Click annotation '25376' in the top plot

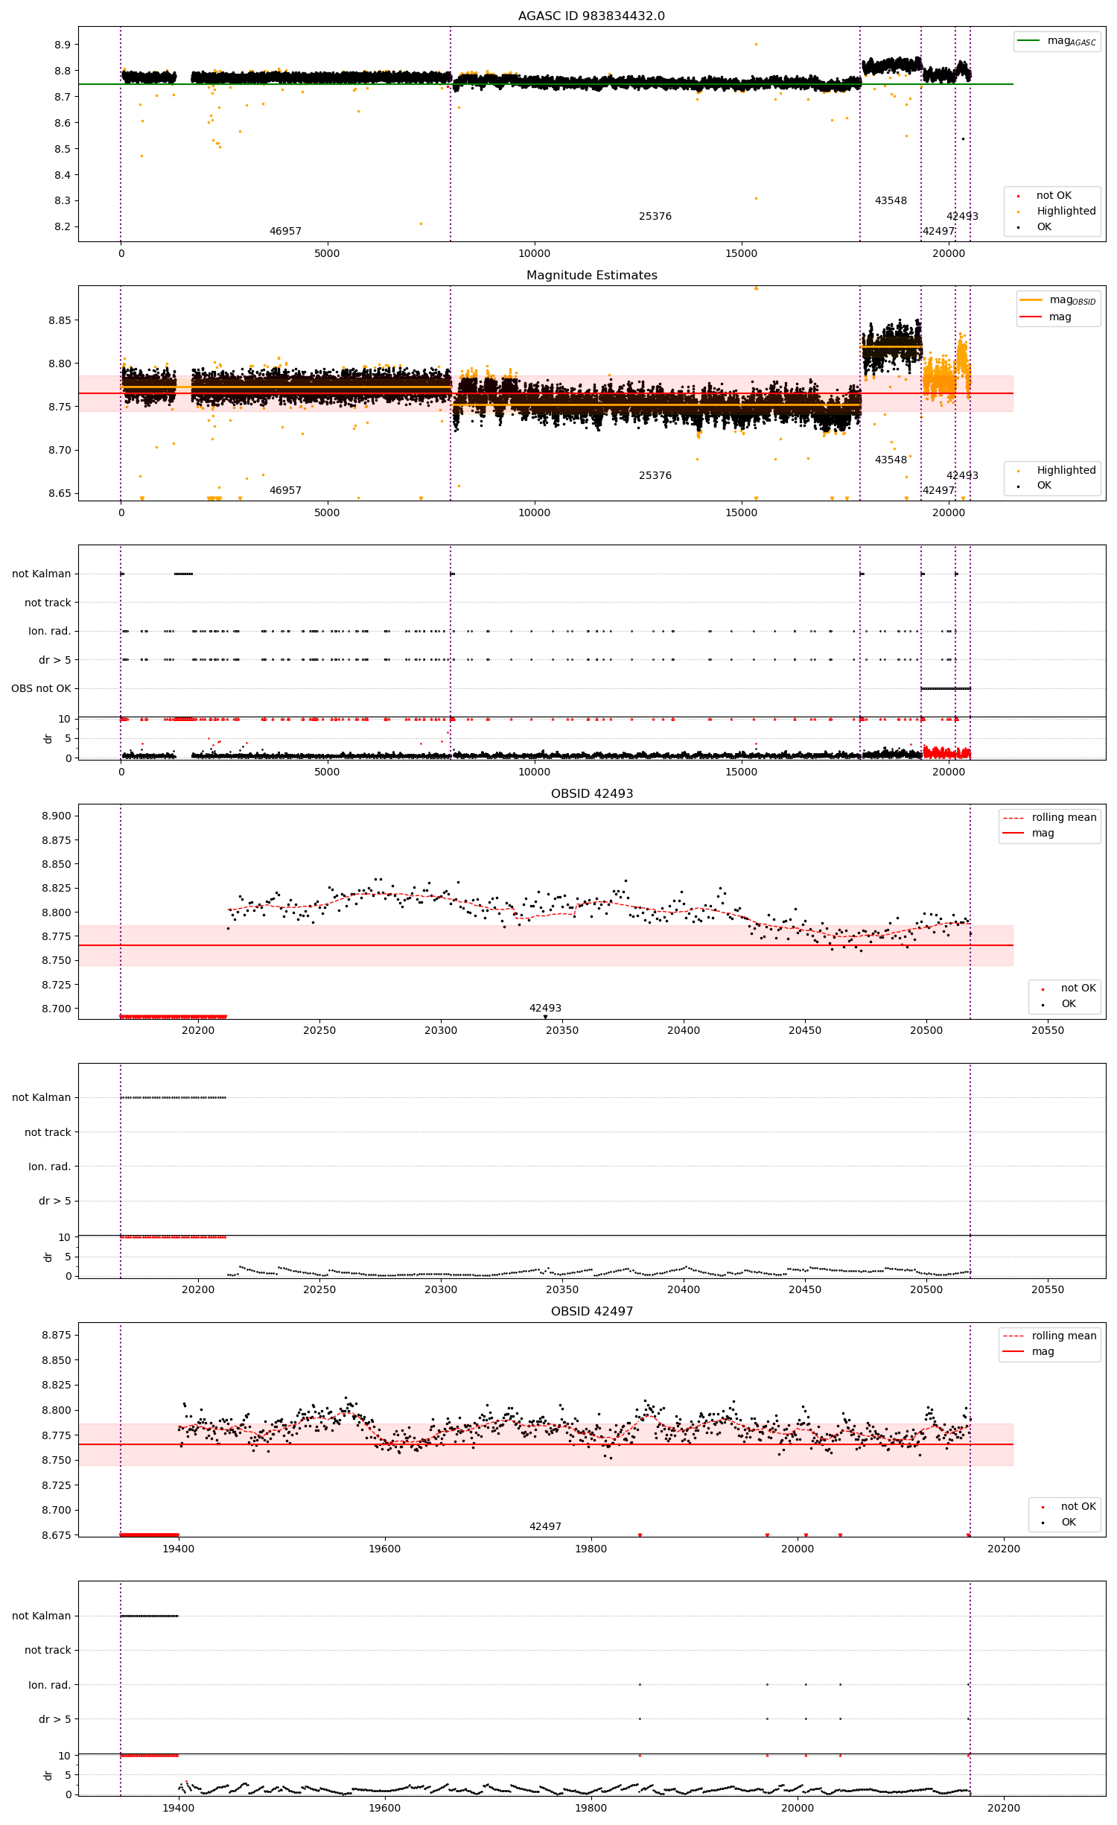coord(655,216)
